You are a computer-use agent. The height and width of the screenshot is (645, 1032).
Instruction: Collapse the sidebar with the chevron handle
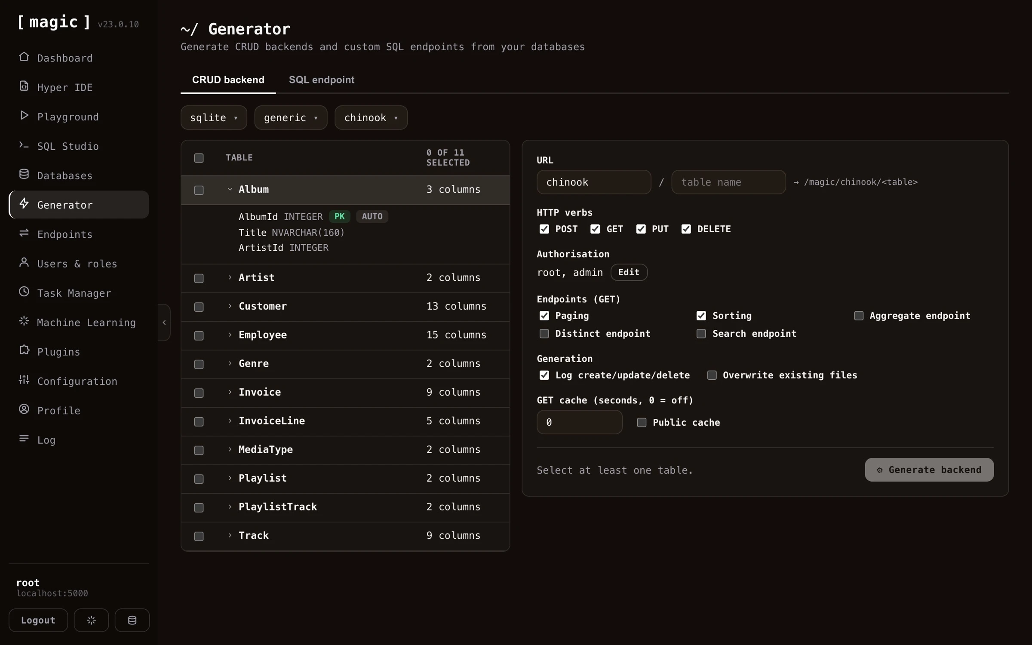[164, 322]
